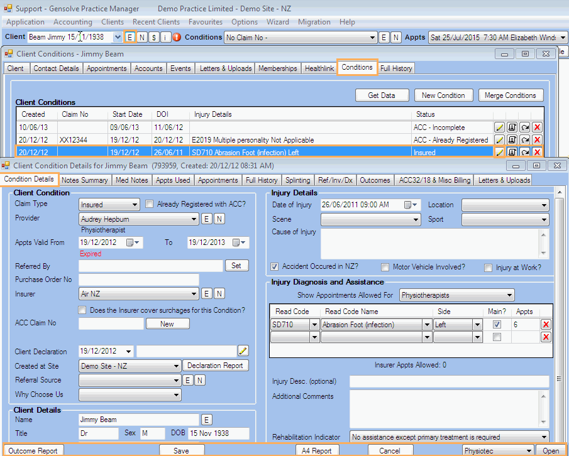Tick Motor Vehicle Involved checkbox

pyautogui.click(x=385, y=267)
